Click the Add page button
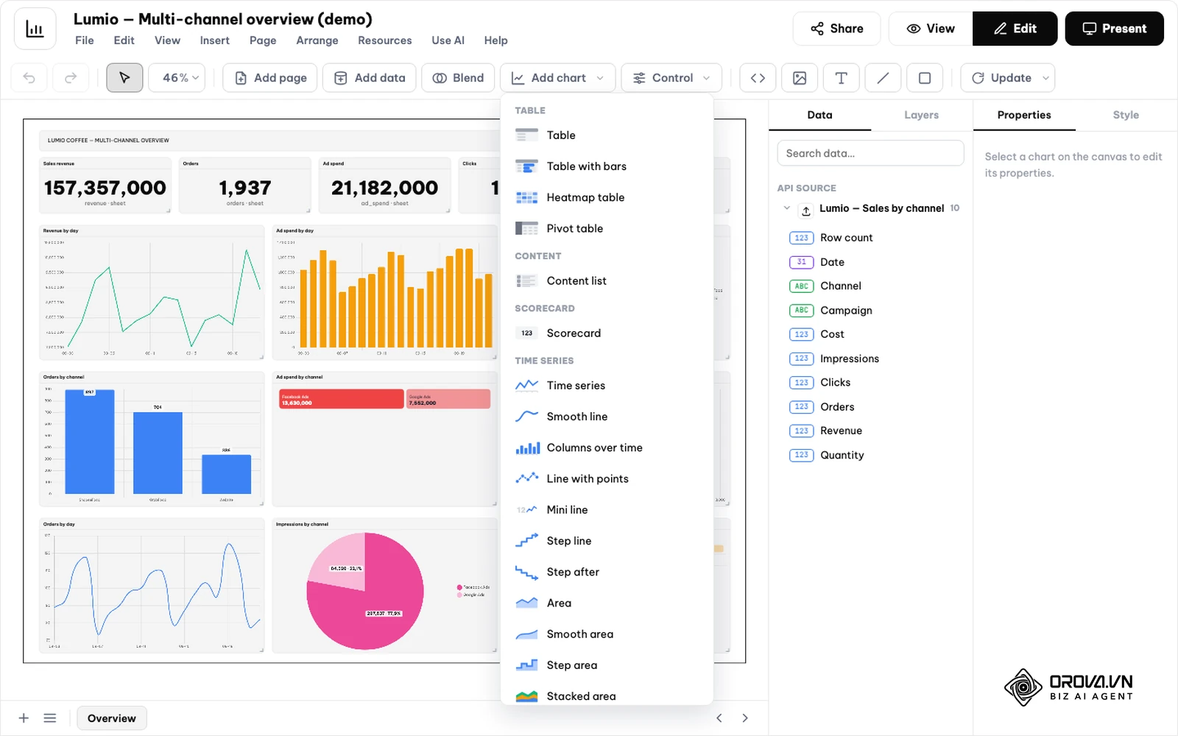The image size is (1178, 736). pos(270,78)
